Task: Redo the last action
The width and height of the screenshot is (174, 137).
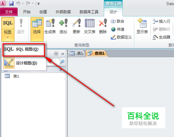Action: tap(28, 3)
